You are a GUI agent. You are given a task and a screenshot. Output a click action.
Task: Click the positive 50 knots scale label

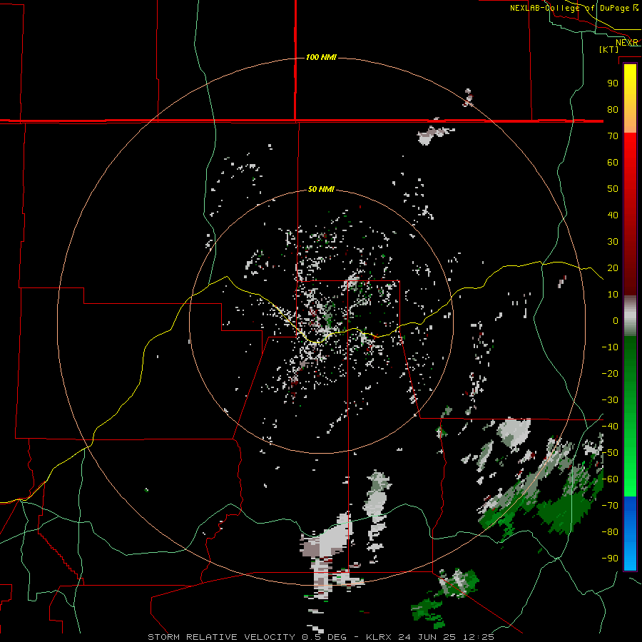(613, 189)
